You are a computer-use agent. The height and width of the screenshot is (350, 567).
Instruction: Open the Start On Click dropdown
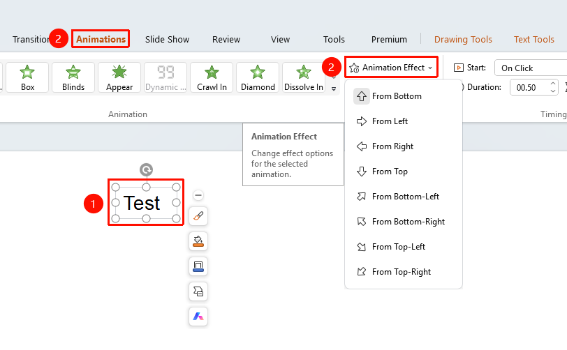pyautogui.click(x=531, y=68)
